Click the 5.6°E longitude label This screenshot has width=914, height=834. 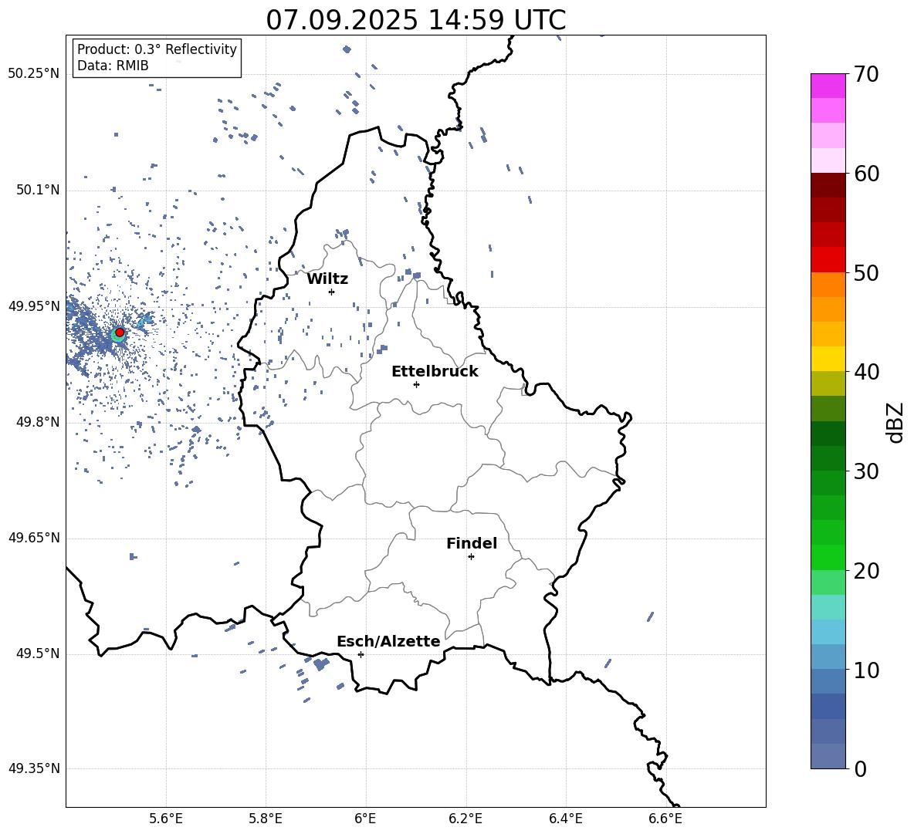(166, 819)
